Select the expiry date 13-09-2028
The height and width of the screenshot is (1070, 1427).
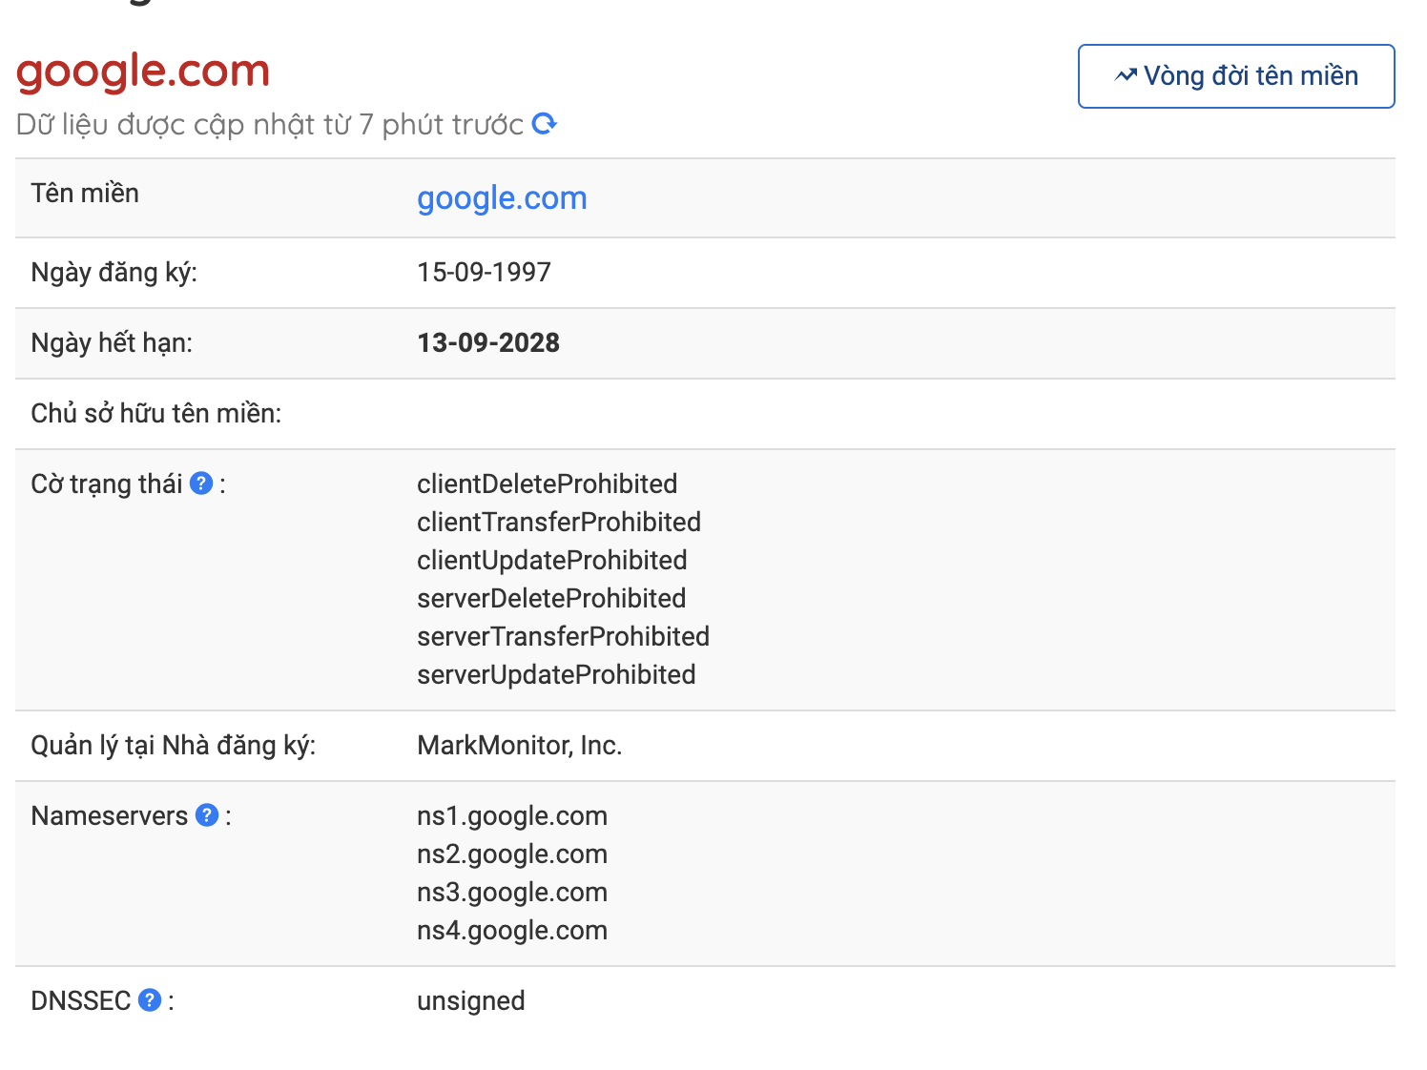click(488, 343)
